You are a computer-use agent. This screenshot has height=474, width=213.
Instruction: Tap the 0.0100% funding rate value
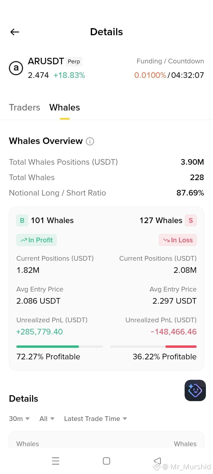point(150,75)
